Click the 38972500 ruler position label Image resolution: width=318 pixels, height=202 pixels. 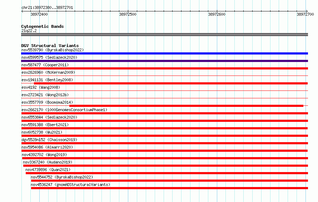(x=128, y=14)
